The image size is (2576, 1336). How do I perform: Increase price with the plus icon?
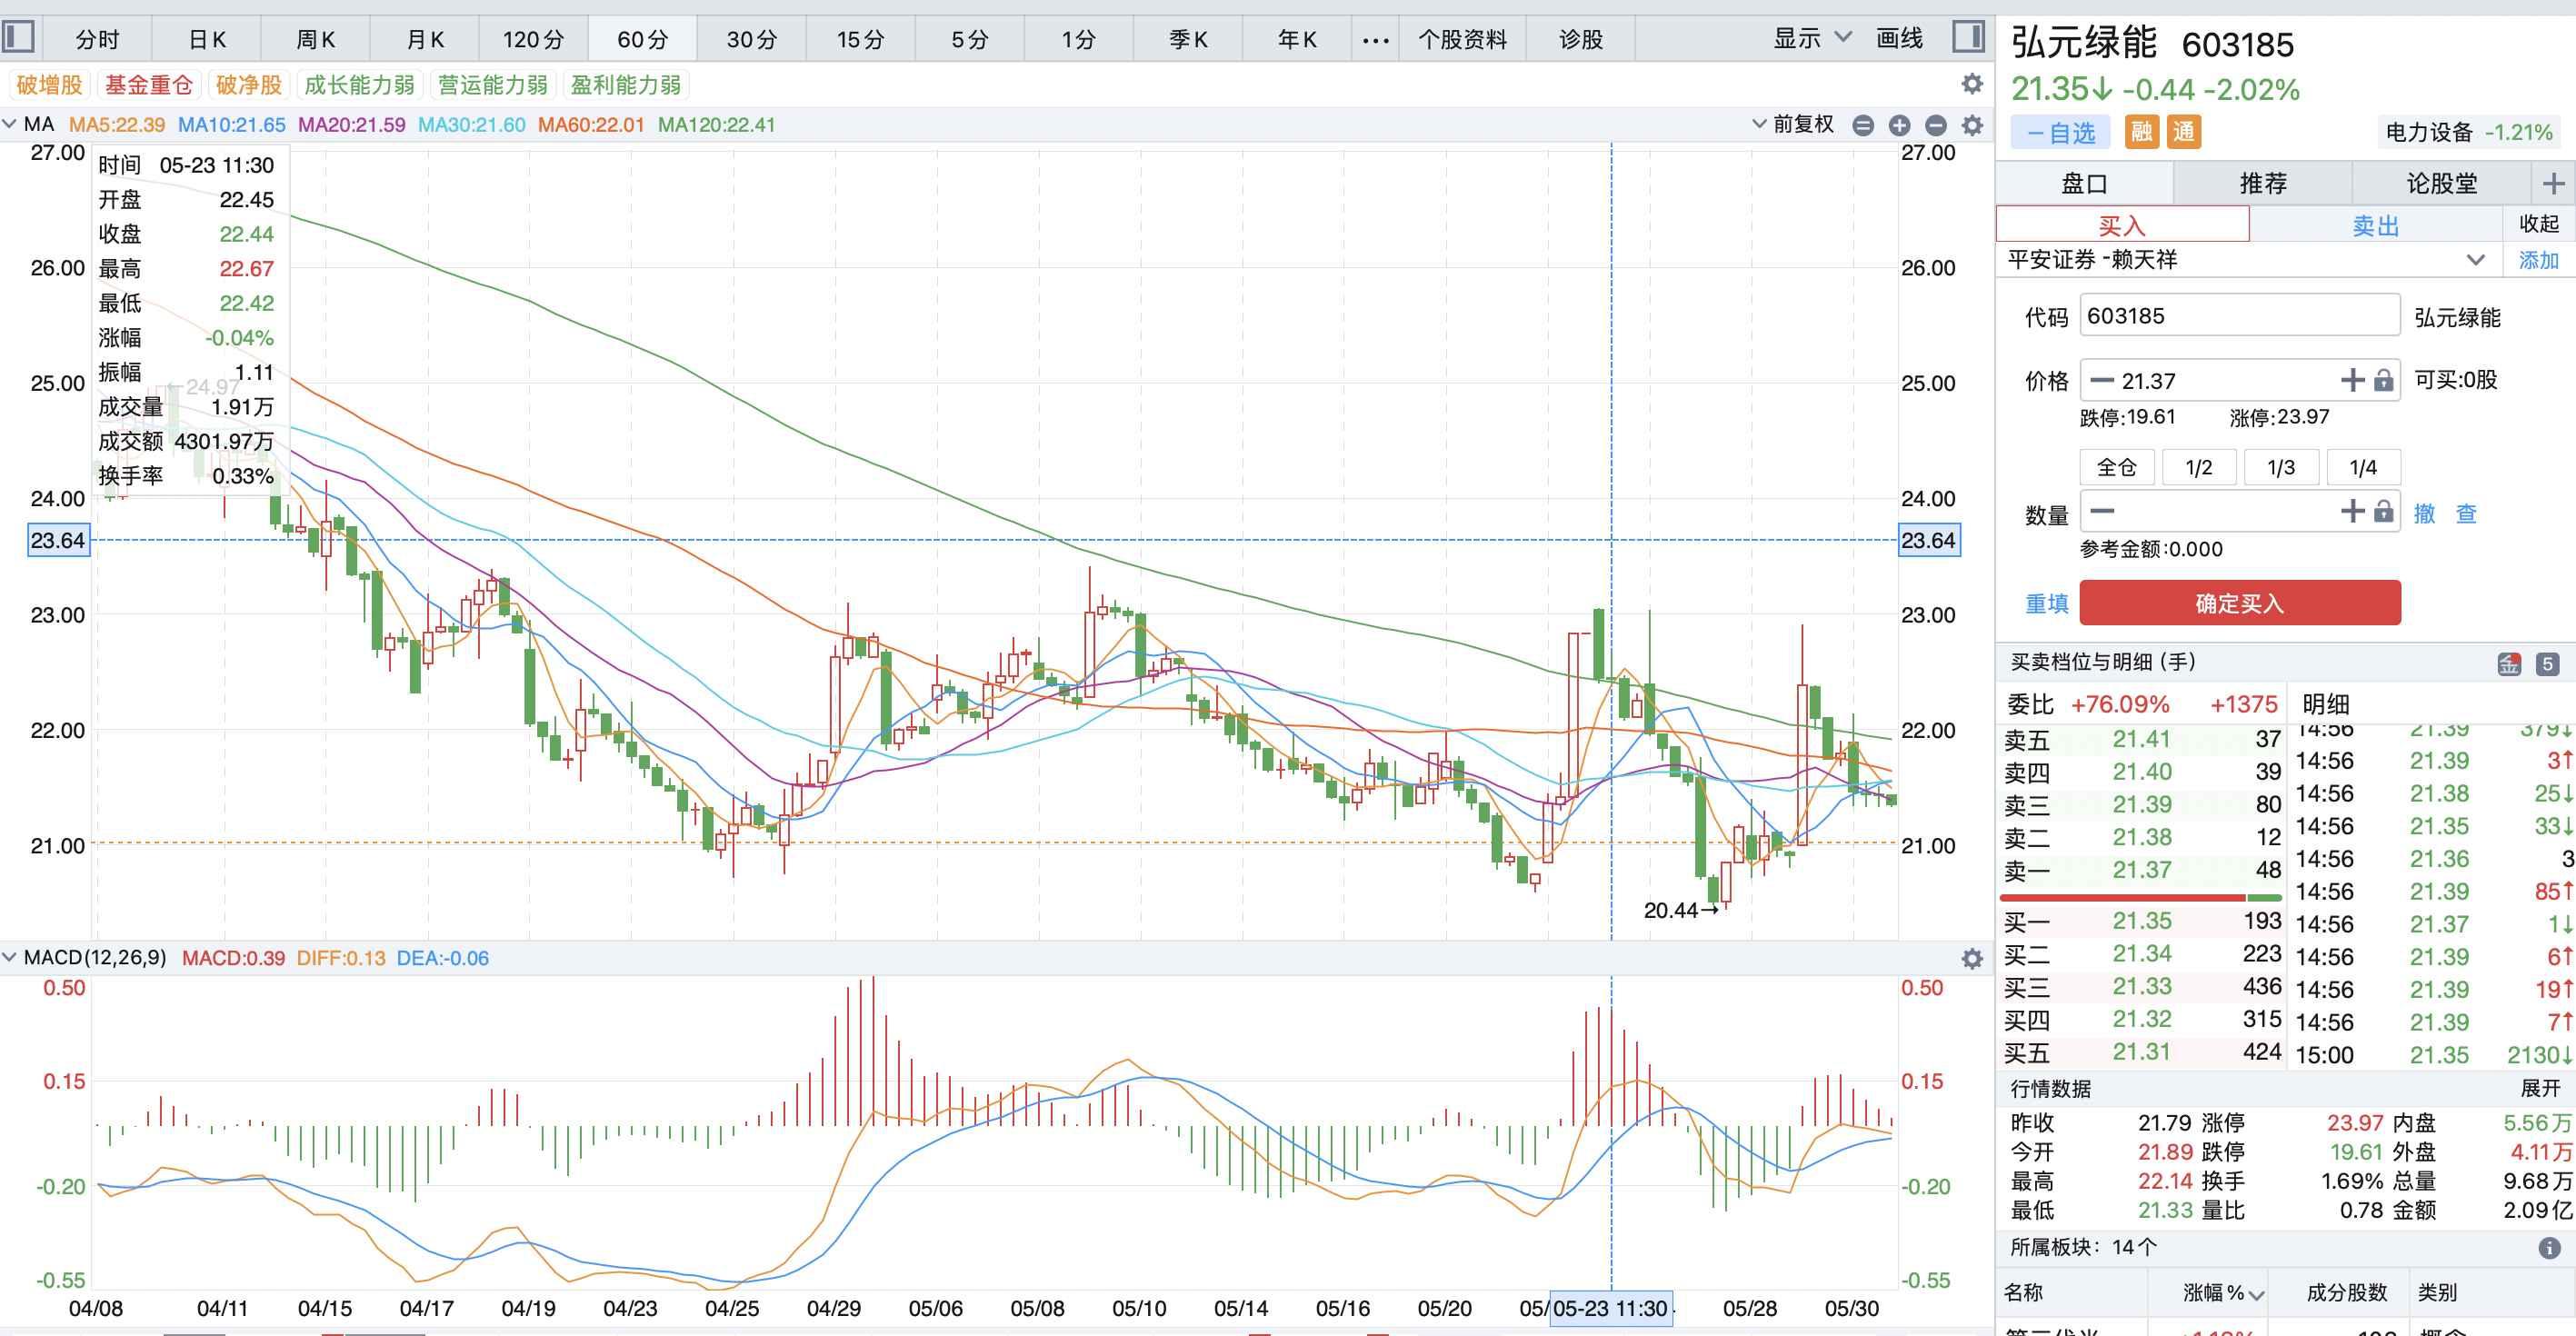click(x=2352, y=380)
